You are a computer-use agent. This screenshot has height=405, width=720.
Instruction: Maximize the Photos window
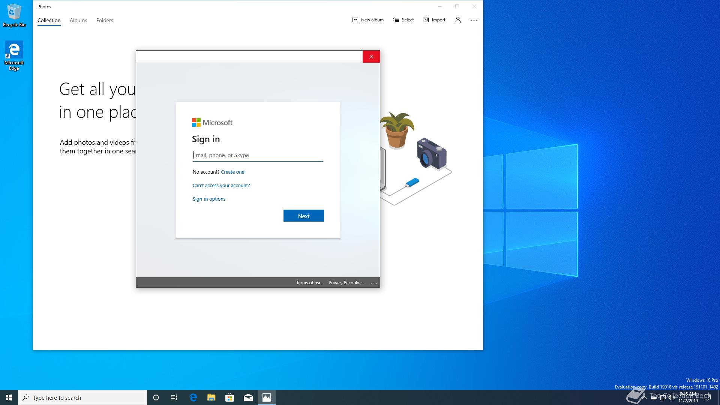click(457, 6)
